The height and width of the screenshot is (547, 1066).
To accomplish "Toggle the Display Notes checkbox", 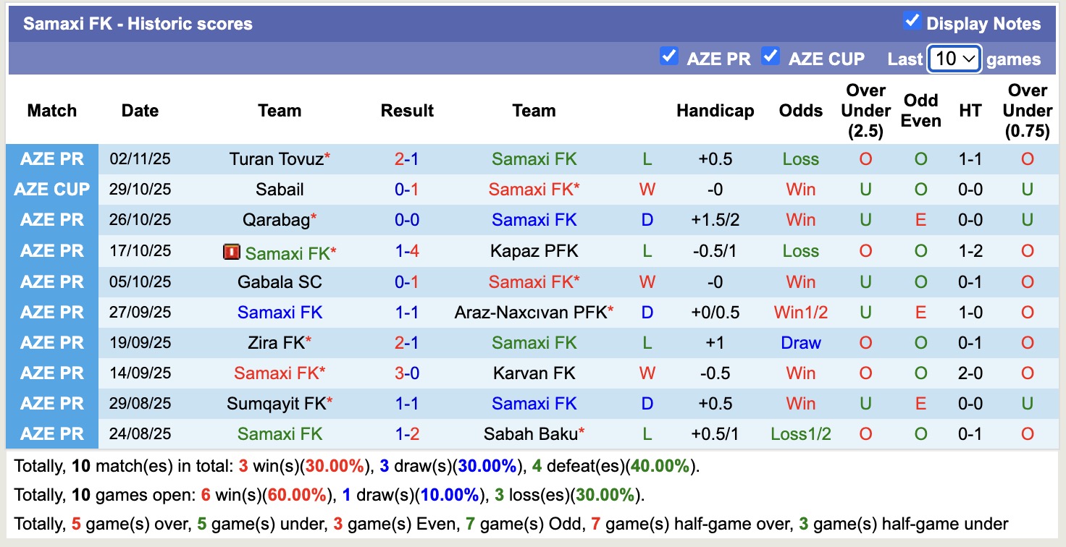I will pyautogui.click(x=912, y=22).
